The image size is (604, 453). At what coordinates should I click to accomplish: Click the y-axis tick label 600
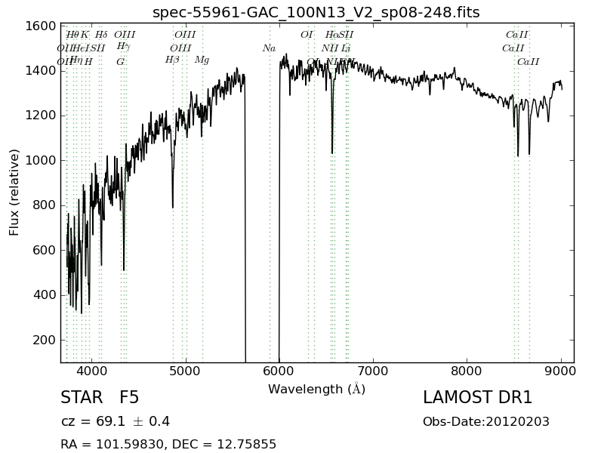click(45, 251)
